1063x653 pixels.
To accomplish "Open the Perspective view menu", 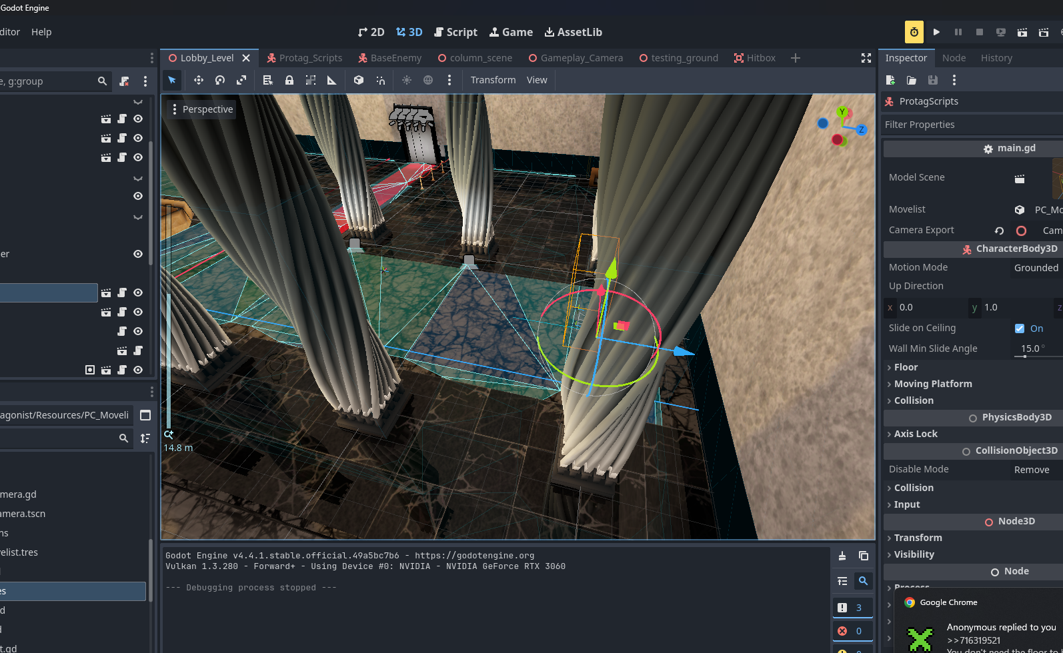I will point(202,109).
